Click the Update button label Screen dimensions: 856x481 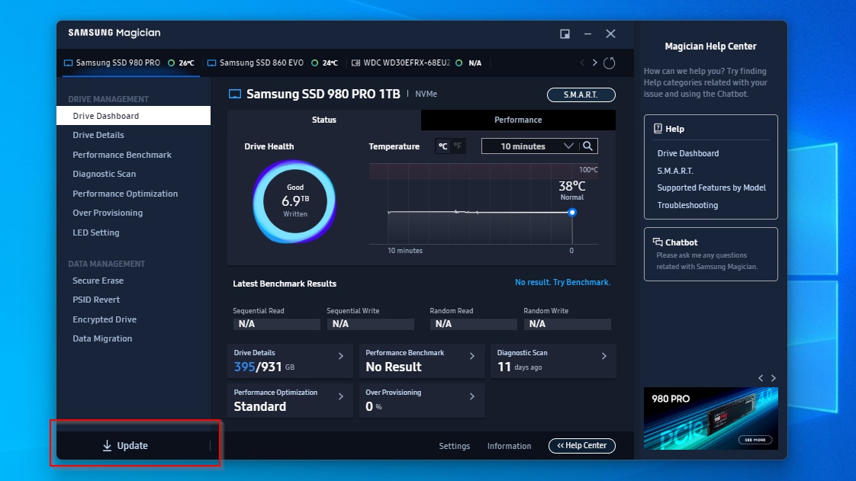[x=132, y=445]
